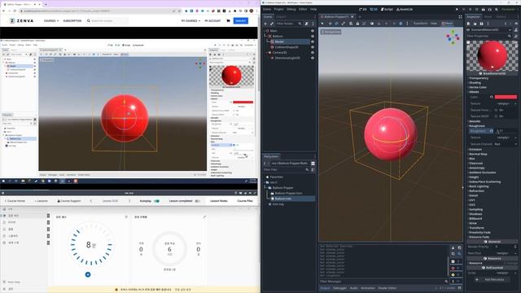Open the AssetLib workspace in Godot

click(405, 9)
